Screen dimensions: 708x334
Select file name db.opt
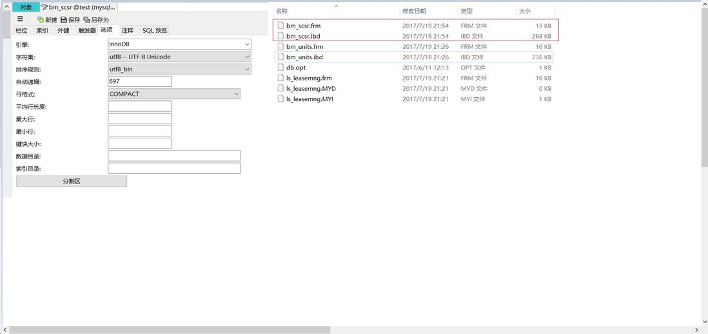click(x=296, y=68)
